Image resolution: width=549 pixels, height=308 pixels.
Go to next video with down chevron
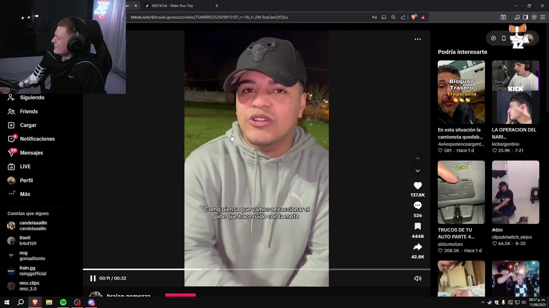(418, 171)
